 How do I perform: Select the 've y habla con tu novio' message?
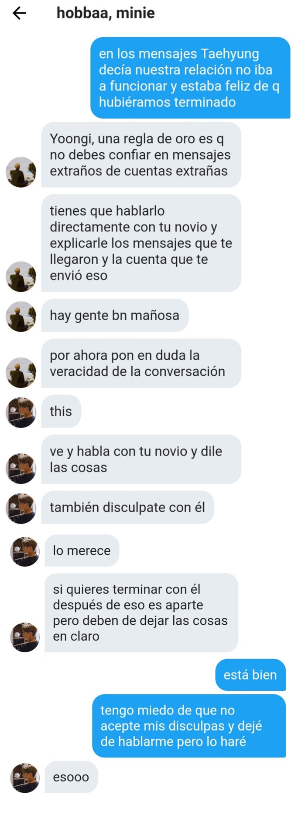coord(141,459)
